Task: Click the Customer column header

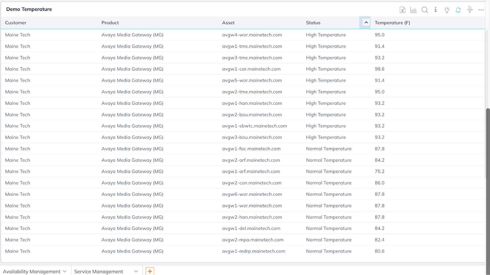Action: pyautogui.click(x=16, y=23)
